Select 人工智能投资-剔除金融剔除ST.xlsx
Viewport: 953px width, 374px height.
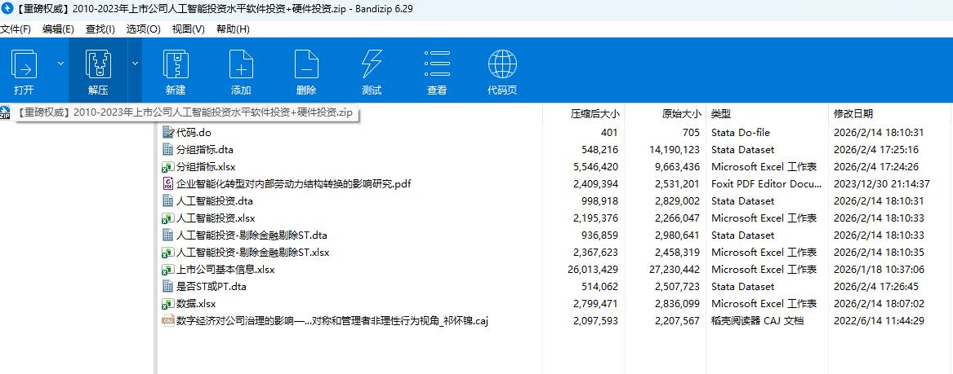pos(252,252)
